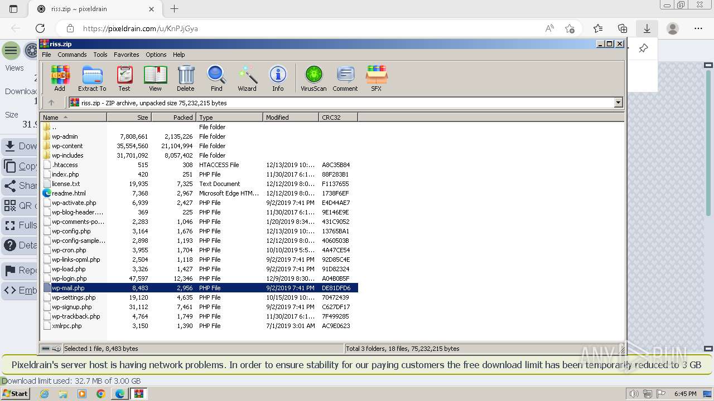Click the Edge favorites star icon
The image size is (714, 401).
[570, 28]
